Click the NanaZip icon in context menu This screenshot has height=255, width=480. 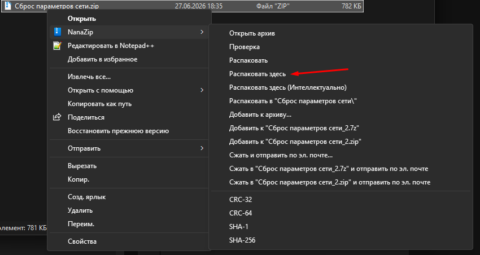pos(57,32)
